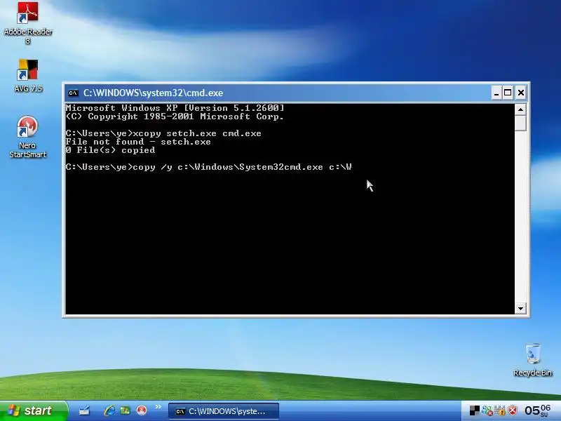Screen dimensions: 561x421
Task: Click the Copyright 1985-2001 Microsoft Corp. line
Action: click(x=175, y=116)
